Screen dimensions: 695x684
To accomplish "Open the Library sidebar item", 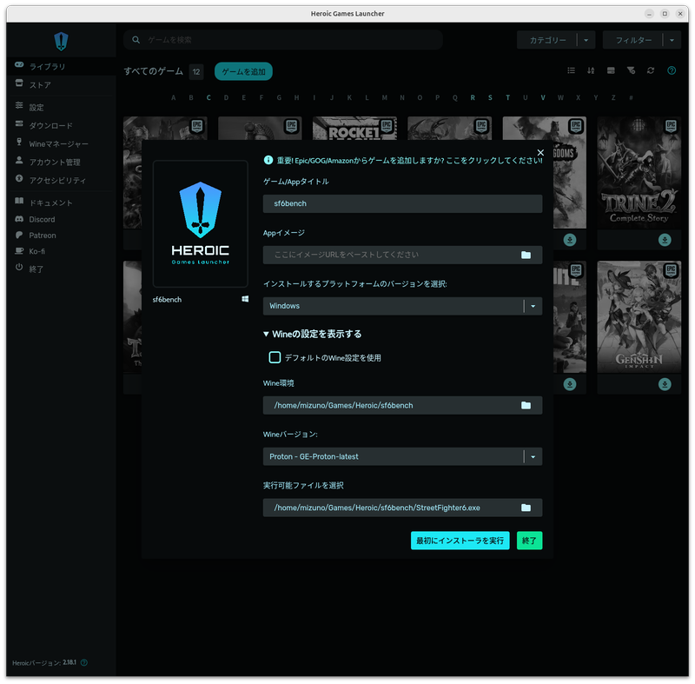I will click(x=61, y=67).
